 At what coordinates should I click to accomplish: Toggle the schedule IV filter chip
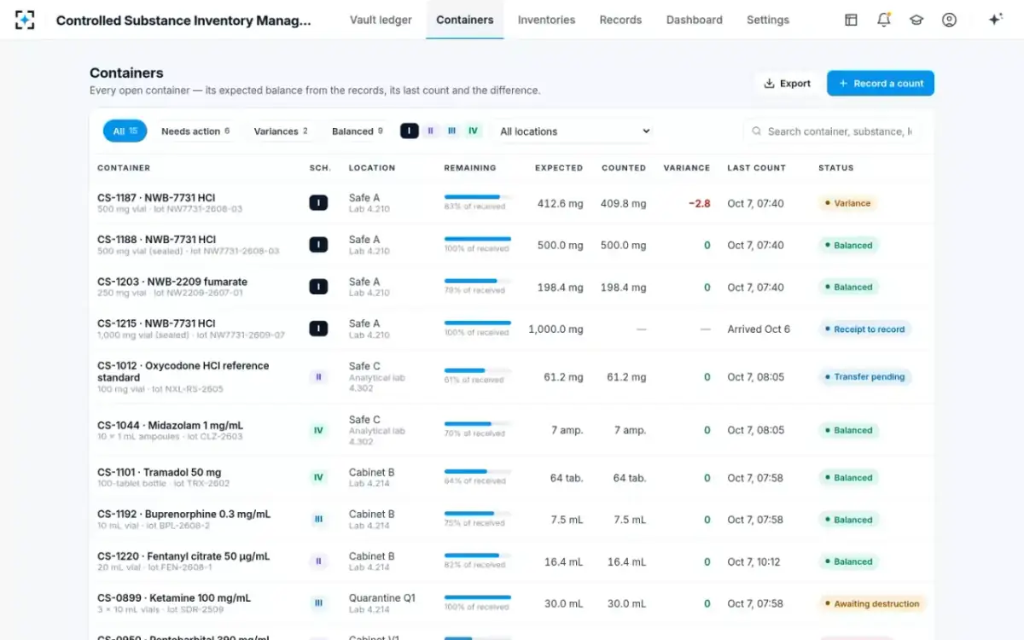coord(474,131)
